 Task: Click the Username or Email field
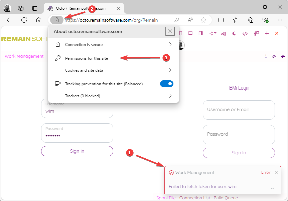[x=239, y=110]
